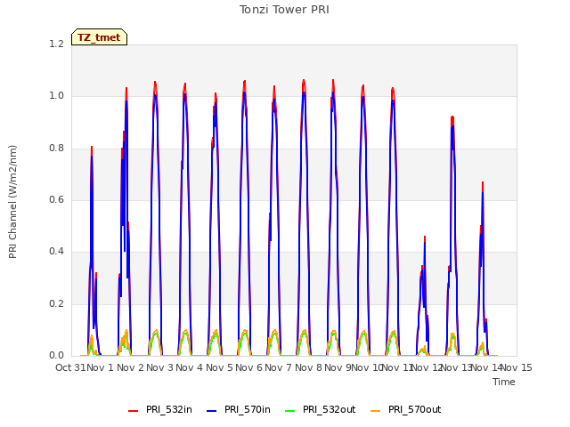Click the PRI_532in legend label
Image resolution: width=570 pixels, height=427 pixels.
(x=169, y=409)
